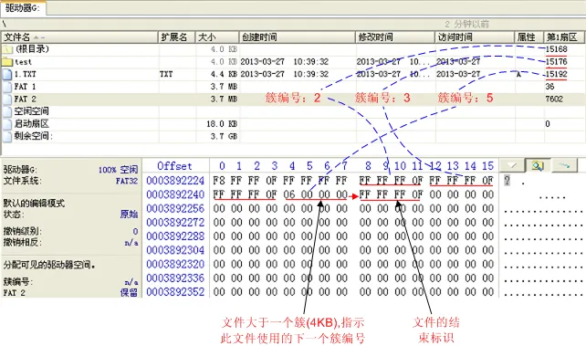Sort by the 访问时间 column header
This screenshot has width=586, height=346.
pyautogui.click(x=475, y=37)
